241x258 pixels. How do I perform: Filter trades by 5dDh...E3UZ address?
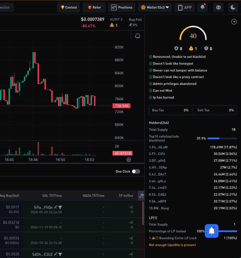[x=60, y=254]
